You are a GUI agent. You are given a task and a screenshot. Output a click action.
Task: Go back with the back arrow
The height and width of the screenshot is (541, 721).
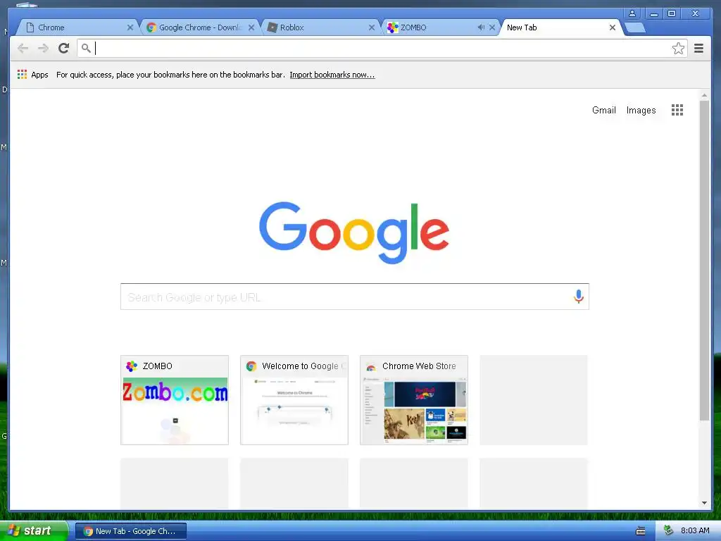tap(23, 48)
